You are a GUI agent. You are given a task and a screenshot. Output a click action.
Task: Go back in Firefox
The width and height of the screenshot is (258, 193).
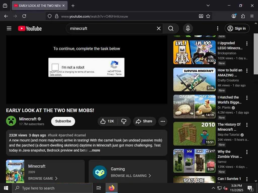click(6, 16)
